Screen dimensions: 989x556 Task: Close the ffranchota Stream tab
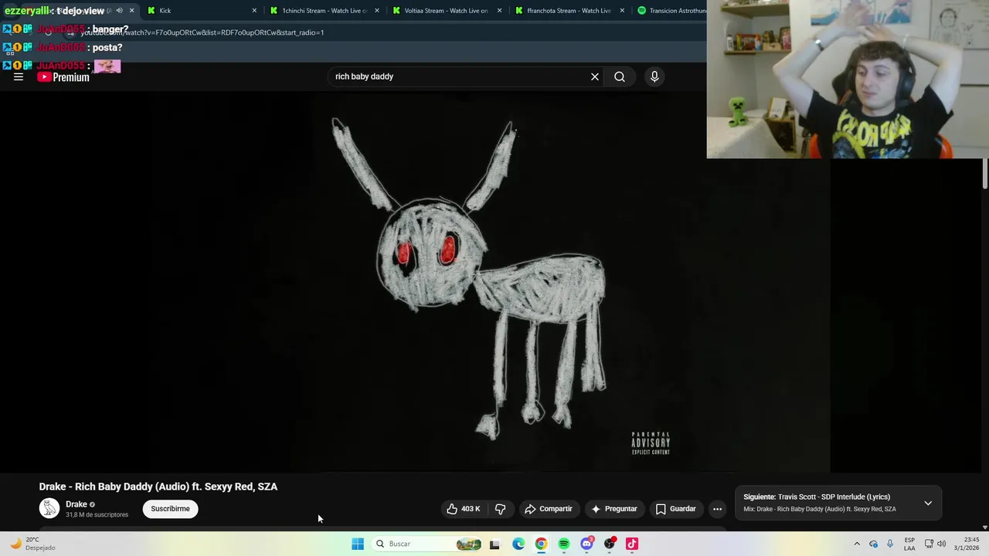pyautogui.click(x=622, y=11)
